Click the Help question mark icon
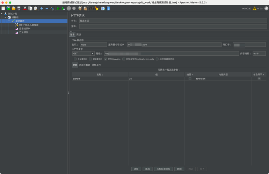Screen dimensions: 269x174 [108, 8]
